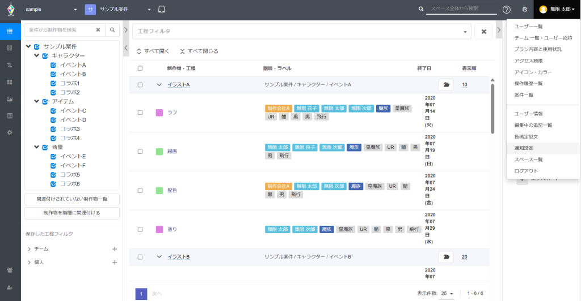
Task: Clear the process filter with X button
Action: click(x=483, y=31)
